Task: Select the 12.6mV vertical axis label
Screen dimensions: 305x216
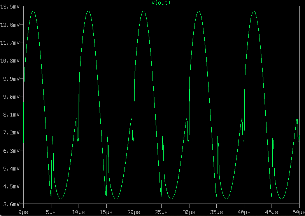Action: 10,25
